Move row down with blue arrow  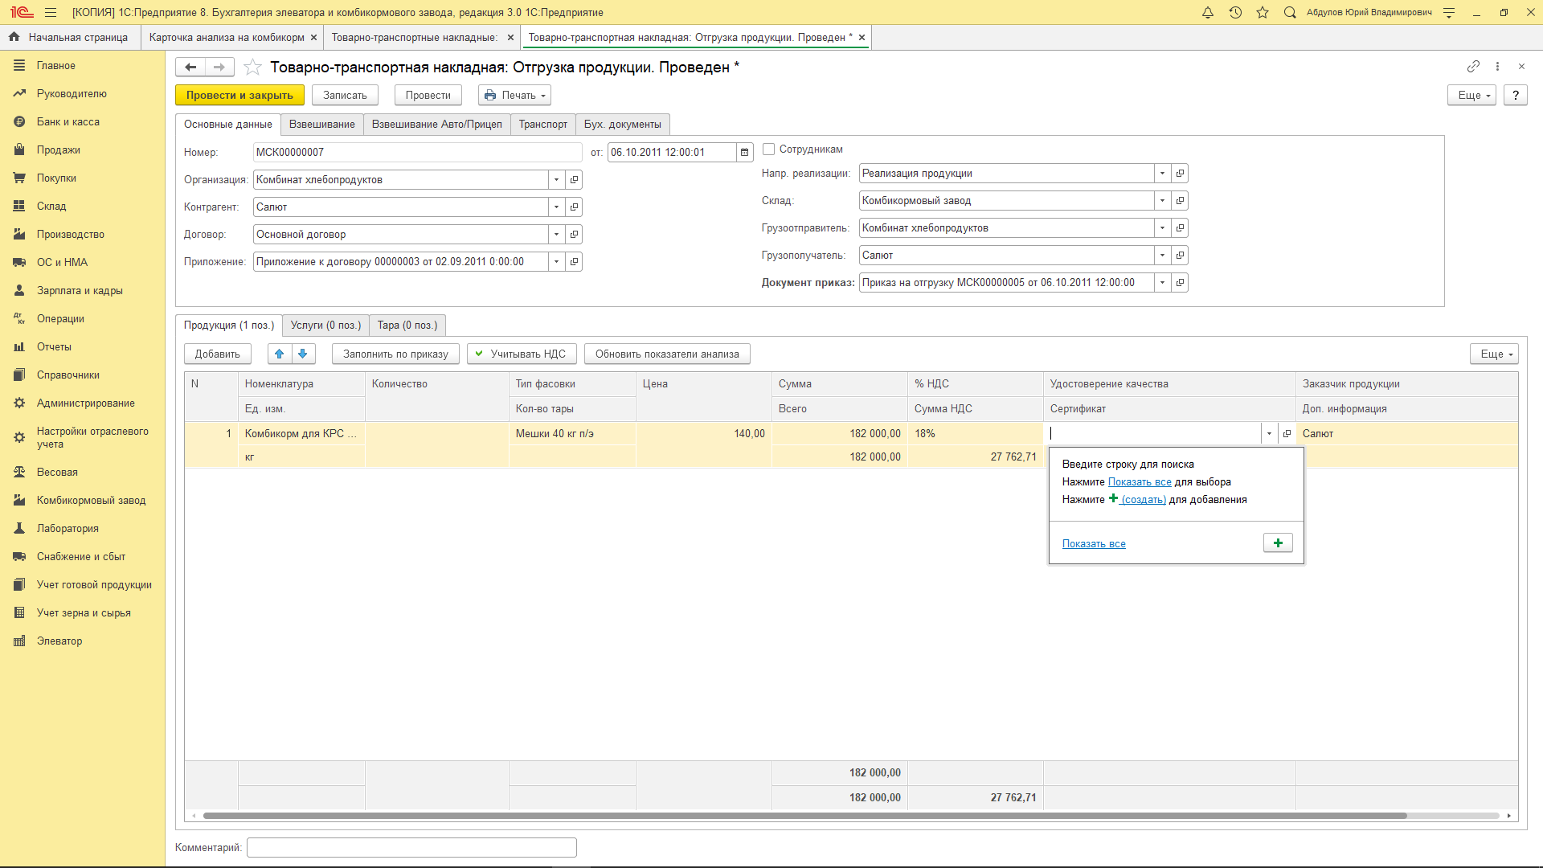point(303,354)
